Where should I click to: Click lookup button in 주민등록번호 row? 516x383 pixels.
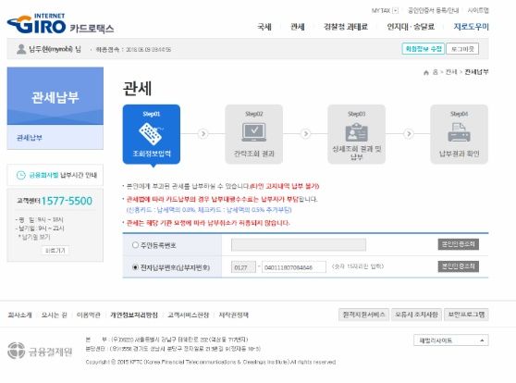coord(458,244)
